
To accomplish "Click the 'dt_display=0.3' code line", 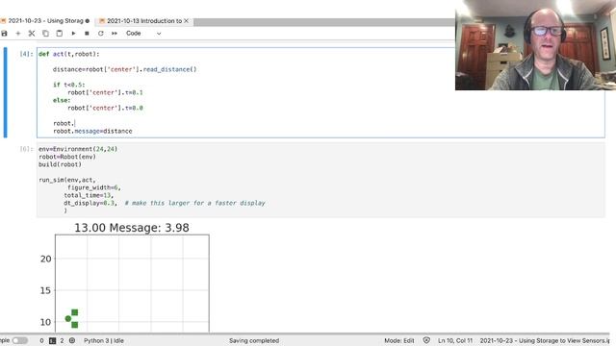I will (90, 203).
